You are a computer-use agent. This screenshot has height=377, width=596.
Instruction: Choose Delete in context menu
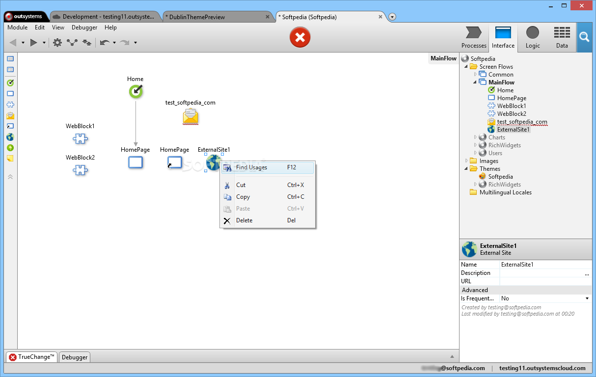tap(268, 220)
